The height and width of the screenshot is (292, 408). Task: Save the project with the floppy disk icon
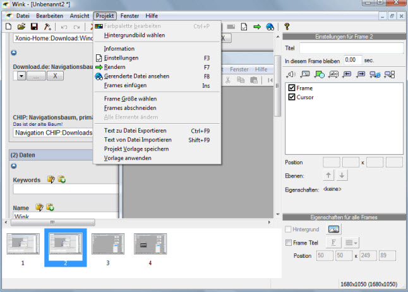click(34, 27)
